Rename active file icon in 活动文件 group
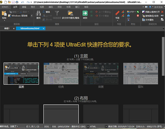This screenshot has height=129, width=165. point(162,16)
